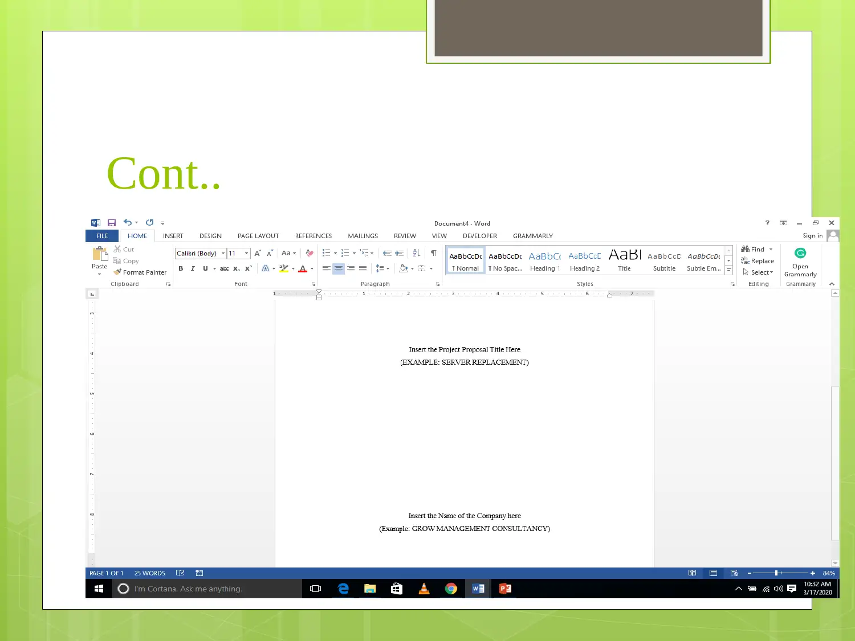Click the Ribbon Display Options icon
855x641 pixels.
pyautogui.click(x=783, y=223)
